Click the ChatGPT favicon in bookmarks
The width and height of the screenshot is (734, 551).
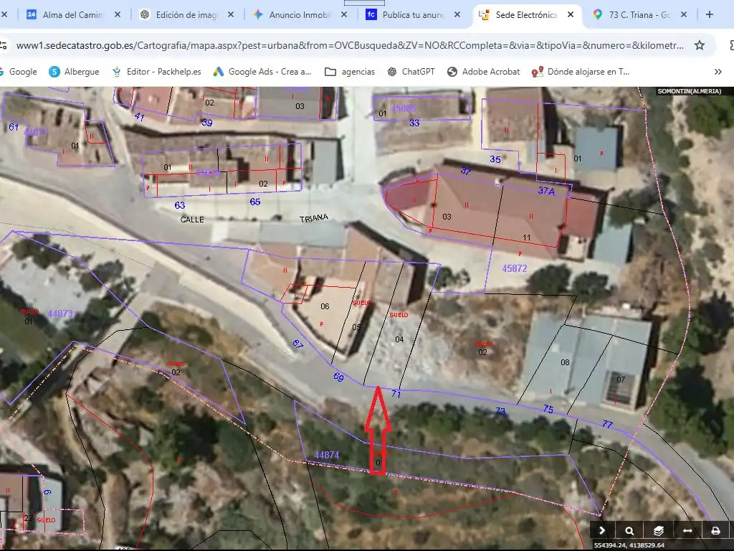pyautogui.click(x=392, y=72)
